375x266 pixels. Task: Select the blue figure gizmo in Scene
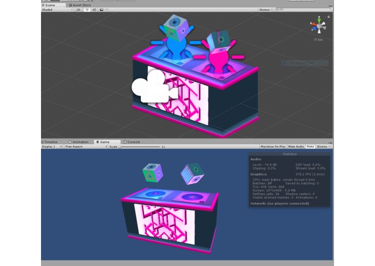176,46
